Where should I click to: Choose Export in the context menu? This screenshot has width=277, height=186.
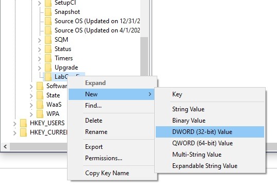pos(111,147)
